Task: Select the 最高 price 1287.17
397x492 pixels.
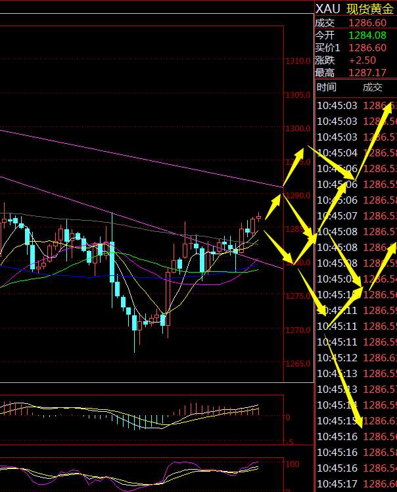Action: (x=367, y=72)
